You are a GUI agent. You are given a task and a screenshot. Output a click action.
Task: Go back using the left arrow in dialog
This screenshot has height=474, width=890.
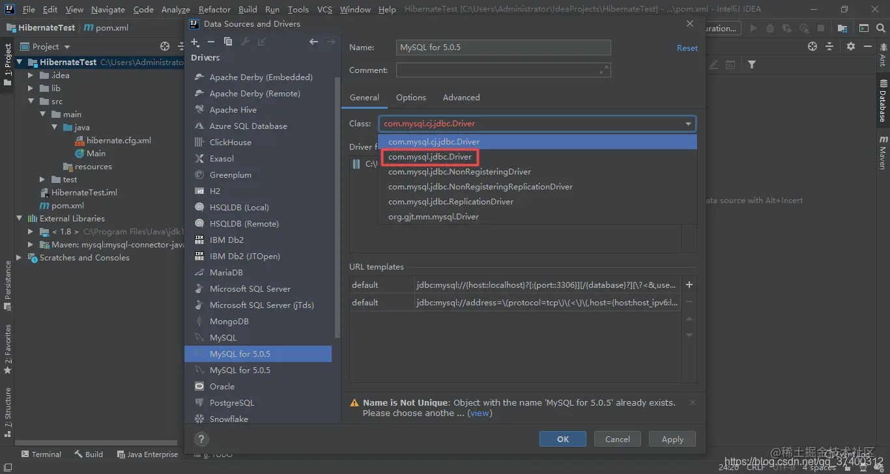pyautogui.click(x=314, y=42)
